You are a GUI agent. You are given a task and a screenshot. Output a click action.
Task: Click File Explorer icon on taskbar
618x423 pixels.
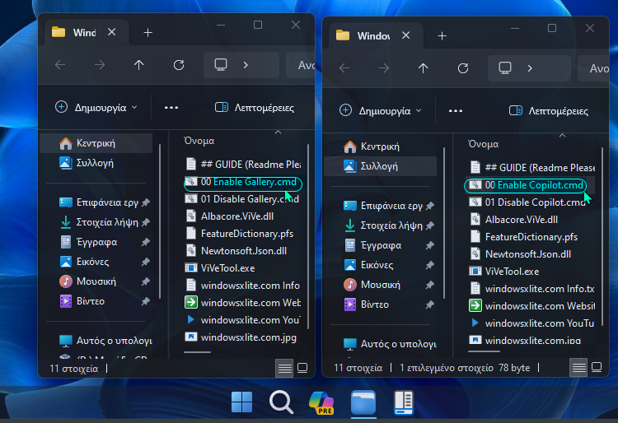point(363,402)
